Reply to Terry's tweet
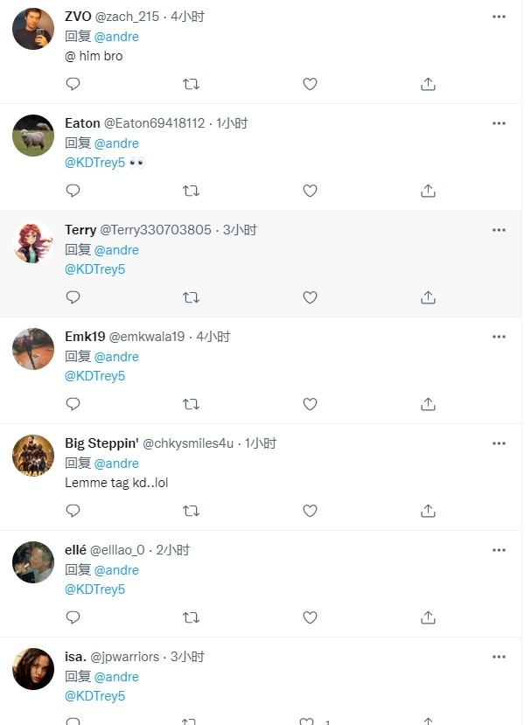Image resolution: width=531 pixels, height=725 pixels. [73, 297]
